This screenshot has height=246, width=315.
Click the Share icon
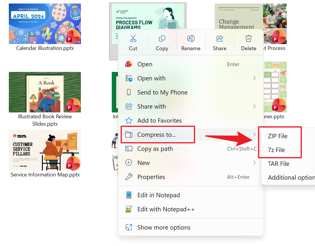220,38
